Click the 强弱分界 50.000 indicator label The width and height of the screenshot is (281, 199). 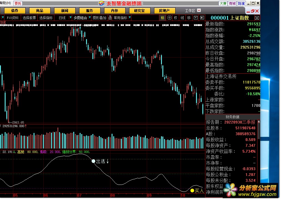pyautogui.click(x=76, y=152)
